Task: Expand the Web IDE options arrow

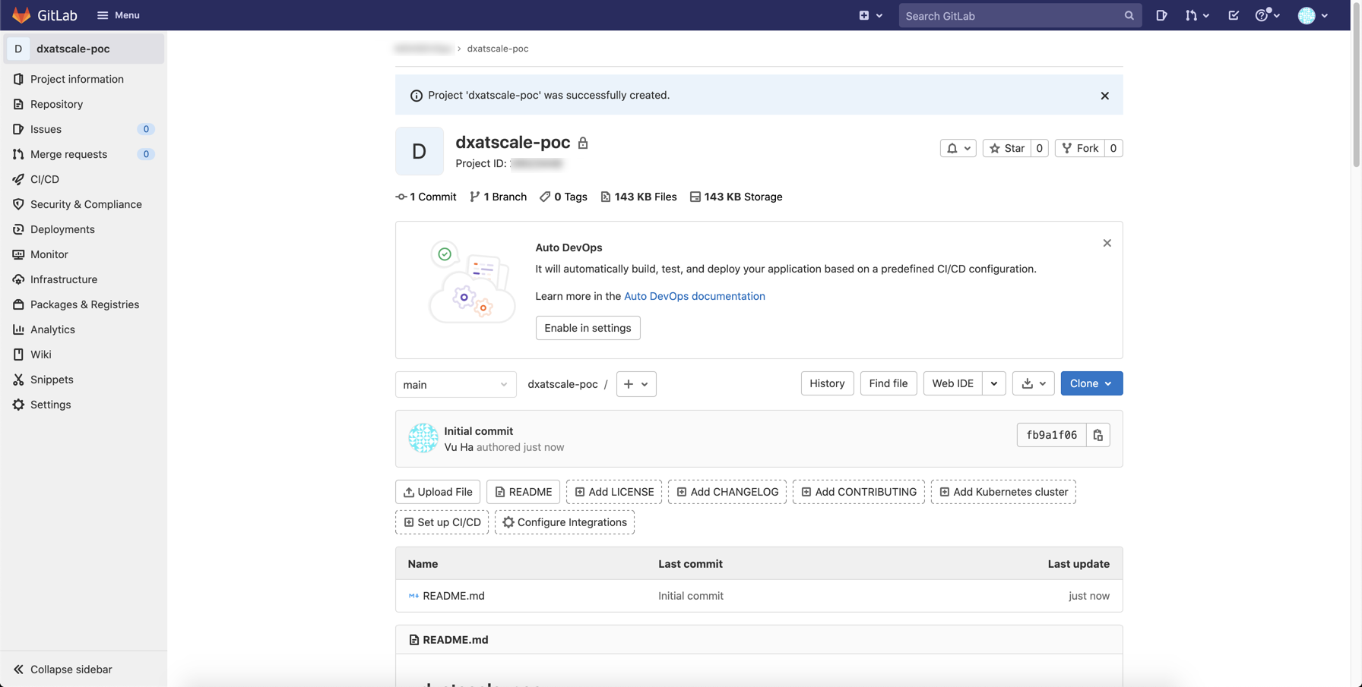Action: (993, 383)
